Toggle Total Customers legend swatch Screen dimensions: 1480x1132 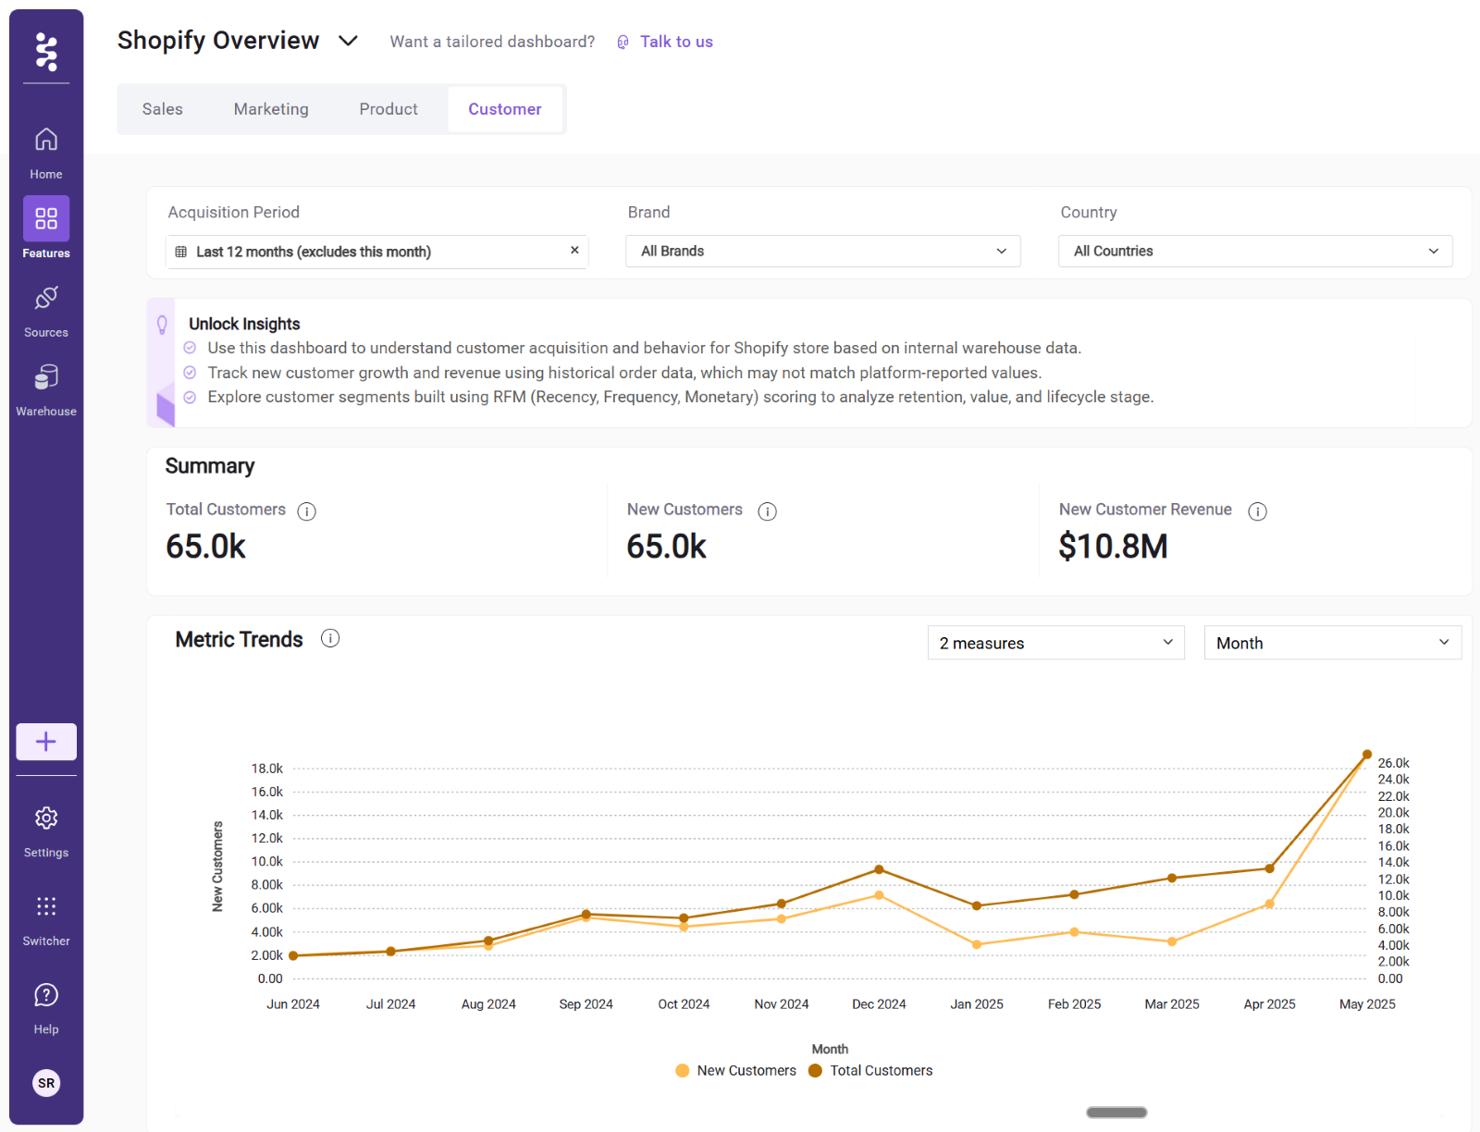tap(815, 1071)
